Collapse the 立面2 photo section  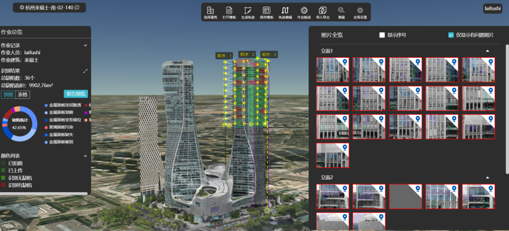click(x=487, y=178)
